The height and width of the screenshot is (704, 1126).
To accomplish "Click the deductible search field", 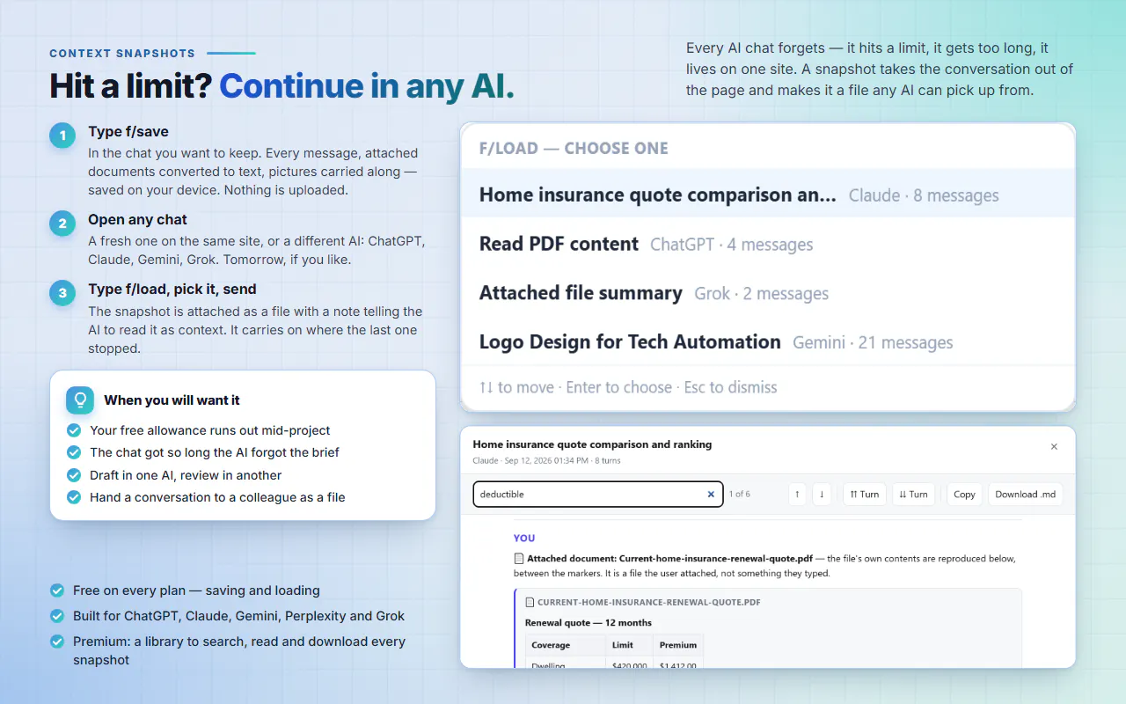I will point(598,495).
